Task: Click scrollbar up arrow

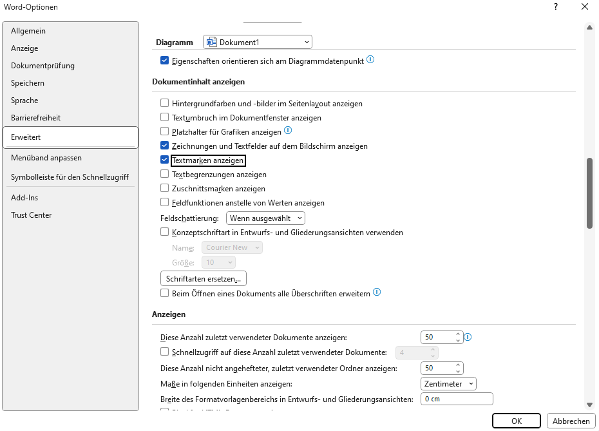Action: (590, 27)
